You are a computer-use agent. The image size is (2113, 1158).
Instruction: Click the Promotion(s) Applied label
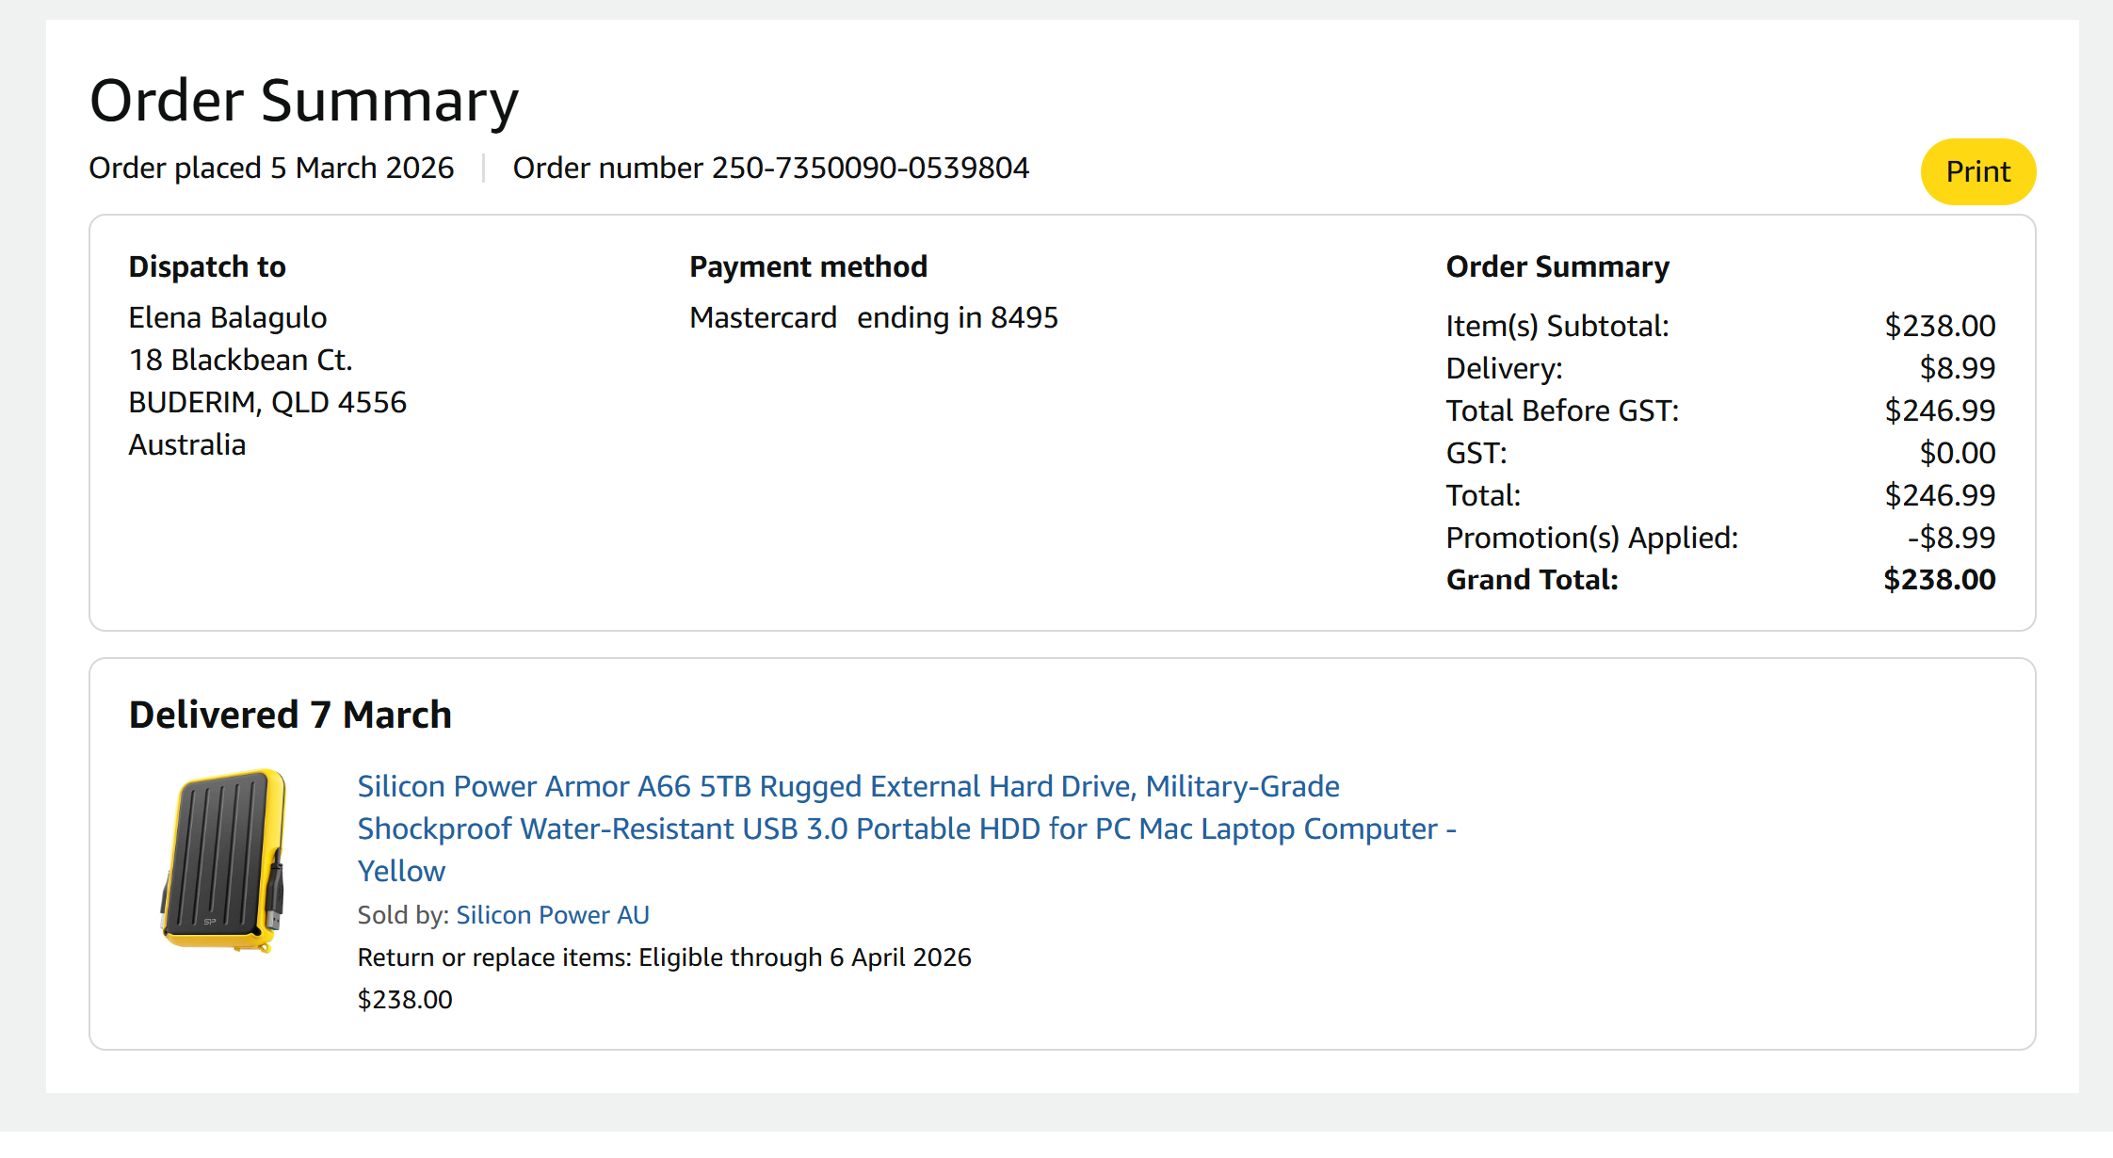[x=1591, y=538]
